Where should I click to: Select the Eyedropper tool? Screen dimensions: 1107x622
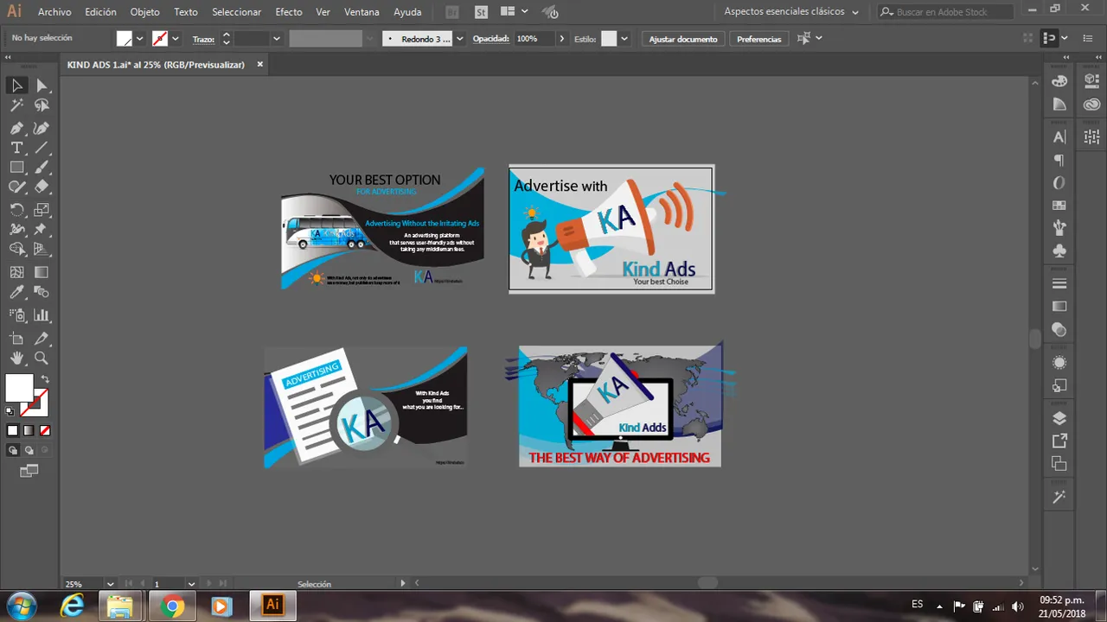[16, 293]
